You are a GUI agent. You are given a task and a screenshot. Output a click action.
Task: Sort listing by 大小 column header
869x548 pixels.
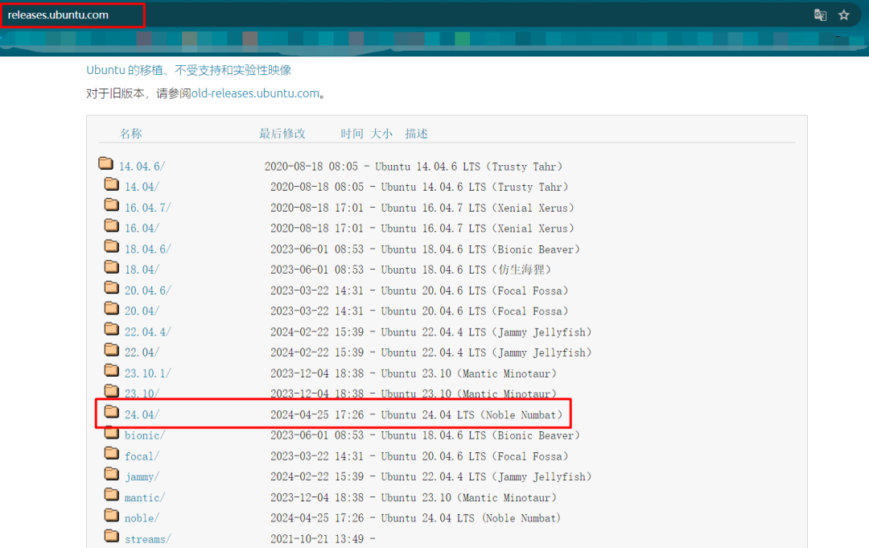tap(381, 134)
